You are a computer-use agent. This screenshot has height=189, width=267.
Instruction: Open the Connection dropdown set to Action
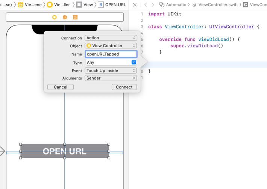tap(111, 38)
